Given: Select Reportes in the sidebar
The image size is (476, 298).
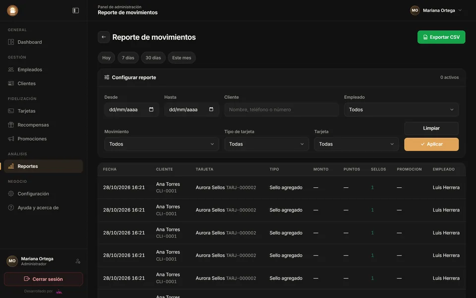Looking at the screenshot, I should [x=44, y=166].
